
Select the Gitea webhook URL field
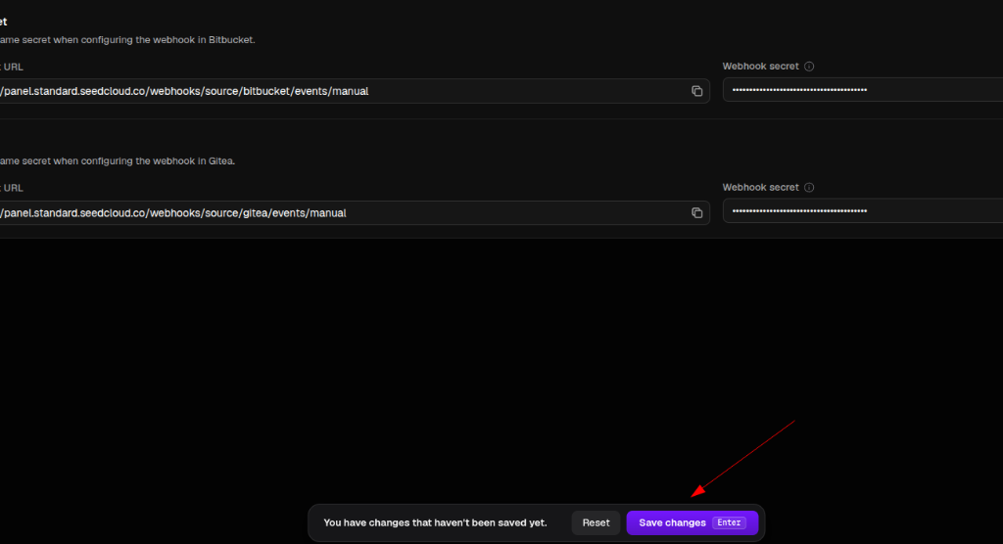(355, 213)
